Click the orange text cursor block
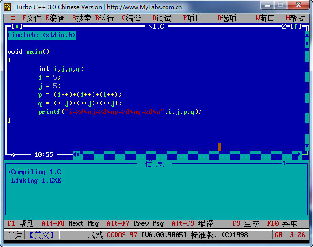Screen dimensions: 313x247 tap(219, 147)
